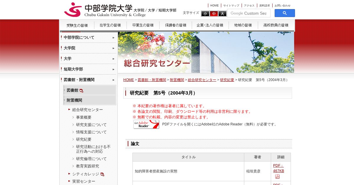Click 研究紀要 in the breadcrumb

[x=227, y=80]
